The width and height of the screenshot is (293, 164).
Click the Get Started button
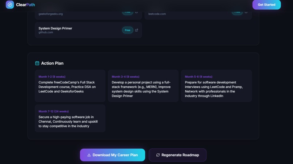click(x=266, y=5)
